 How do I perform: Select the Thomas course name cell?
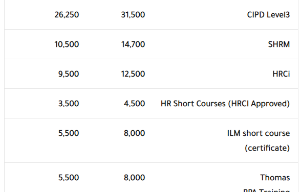[275, 178]
